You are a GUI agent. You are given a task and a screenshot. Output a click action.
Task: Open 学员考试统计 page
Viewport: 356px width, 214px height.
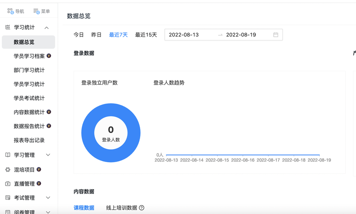29,98
